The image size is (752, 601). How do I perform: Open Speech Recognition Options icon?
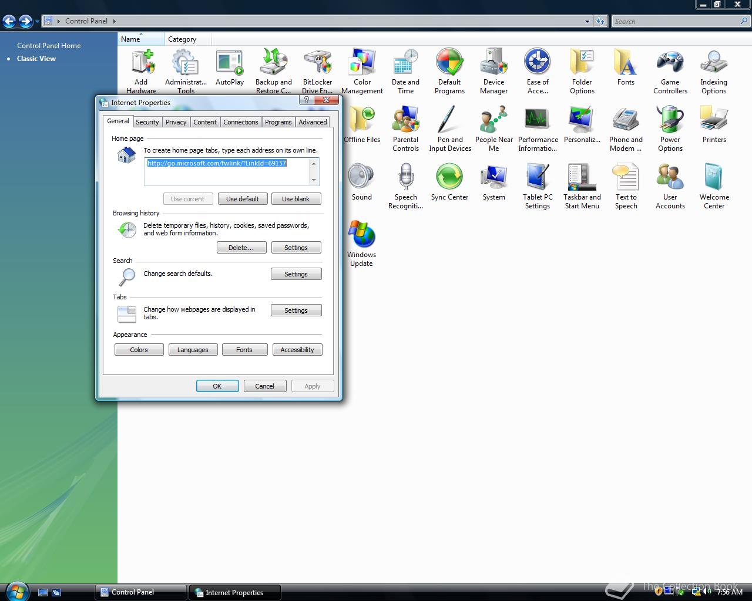[405, 186]
